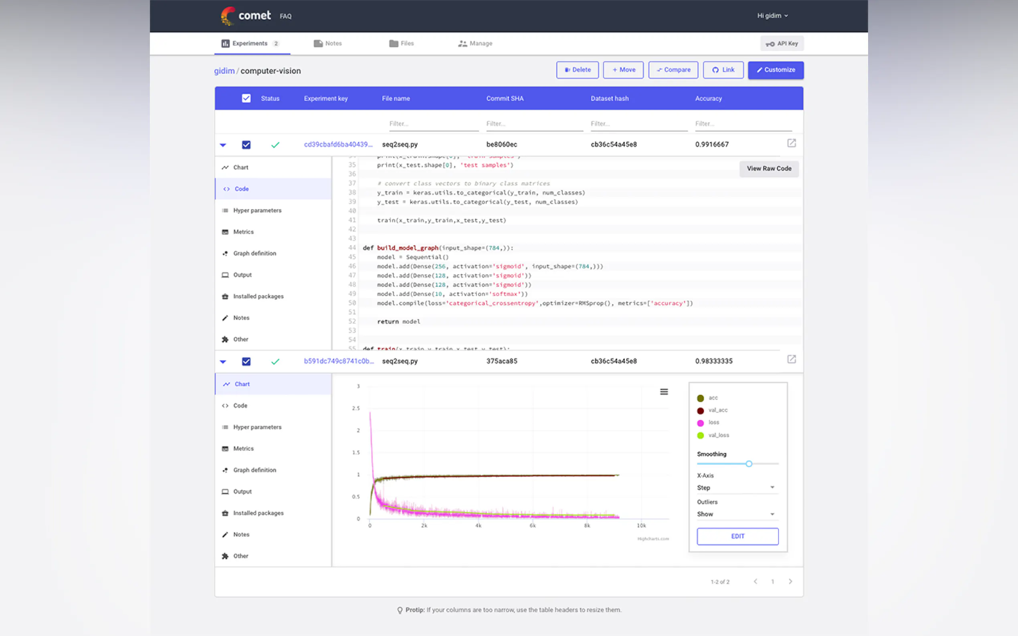This screenshot has height=636, width=1018.
Task: Go to next page arrow
Action: (790, 581)
